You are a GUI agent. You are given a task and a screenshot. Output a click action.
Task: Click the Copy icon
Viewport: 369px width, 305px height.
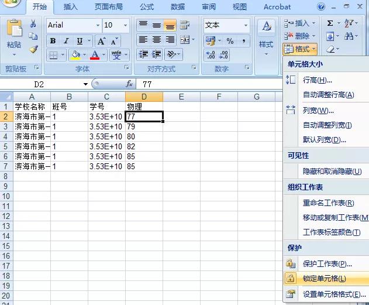(x=33, y=36)
